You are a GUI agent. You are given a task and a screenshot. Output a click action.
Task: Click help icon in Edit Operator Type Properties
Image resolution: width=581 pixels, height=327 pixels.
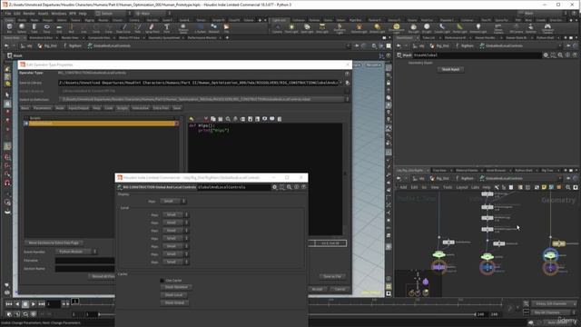[347, 74]
